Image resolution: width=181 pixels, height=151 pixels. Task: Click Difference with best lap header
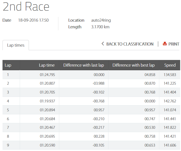[x=133, y=65]
